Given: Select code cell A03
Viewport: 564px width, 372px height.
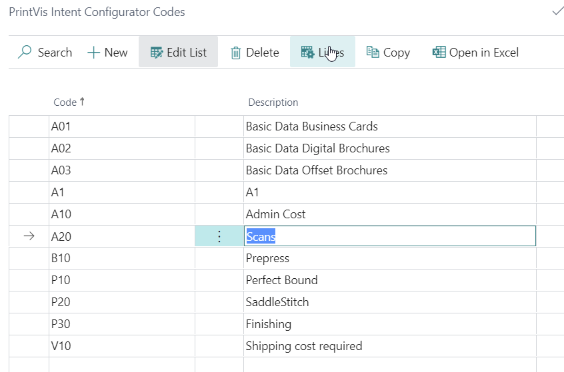Looking at the screenshot, I should (x=122, y=170).
